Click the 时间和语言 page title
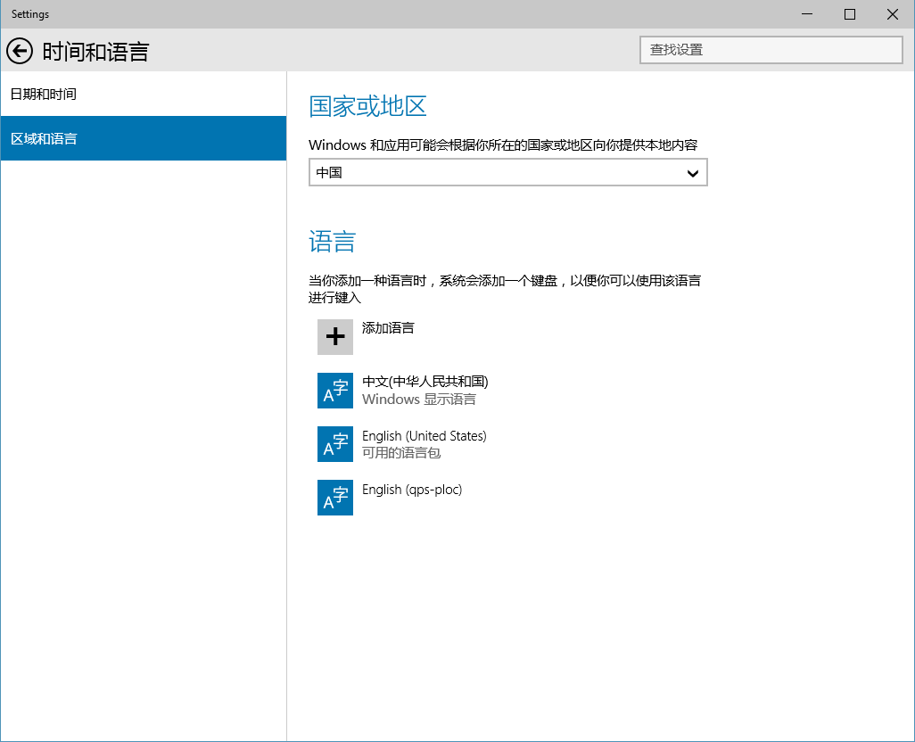The height and width of the screenshot is (742, 915). click(95, 52)
